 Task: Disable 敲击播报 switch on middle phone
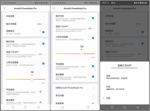[91, 76]
